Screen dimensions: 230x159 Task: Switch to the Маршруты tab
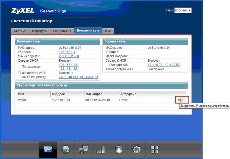coord(39,31)
